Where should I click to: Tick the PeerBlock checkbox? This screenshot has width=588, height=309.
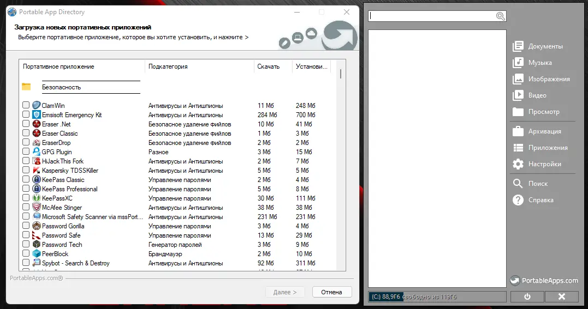click(x=26, y=253)
